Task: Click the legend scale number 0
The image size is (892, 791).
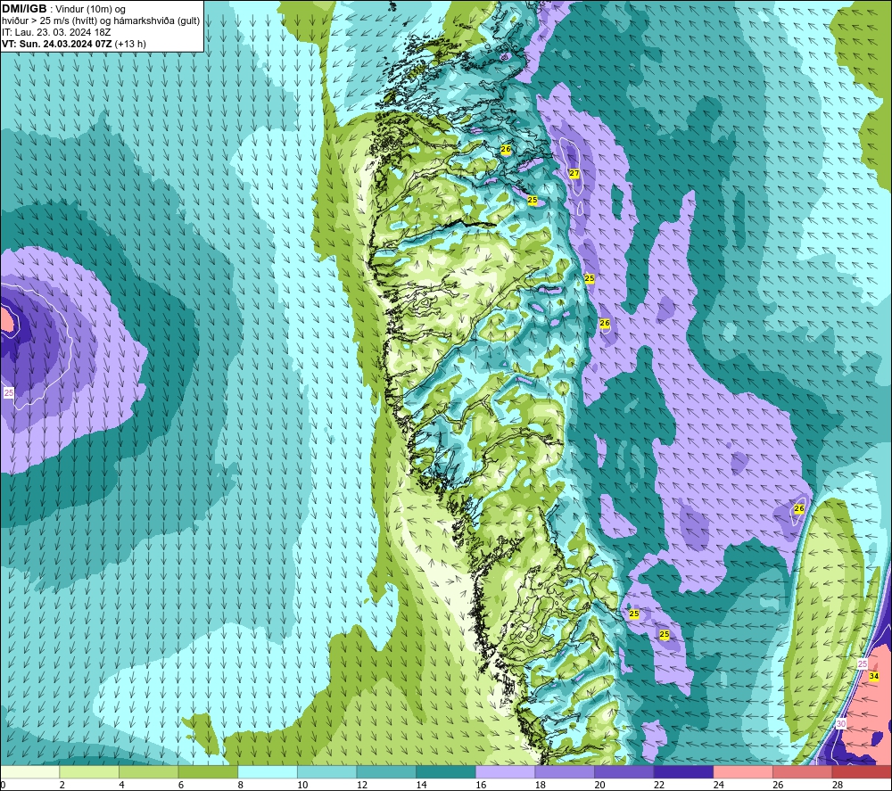Action: (x=4, y=785)
